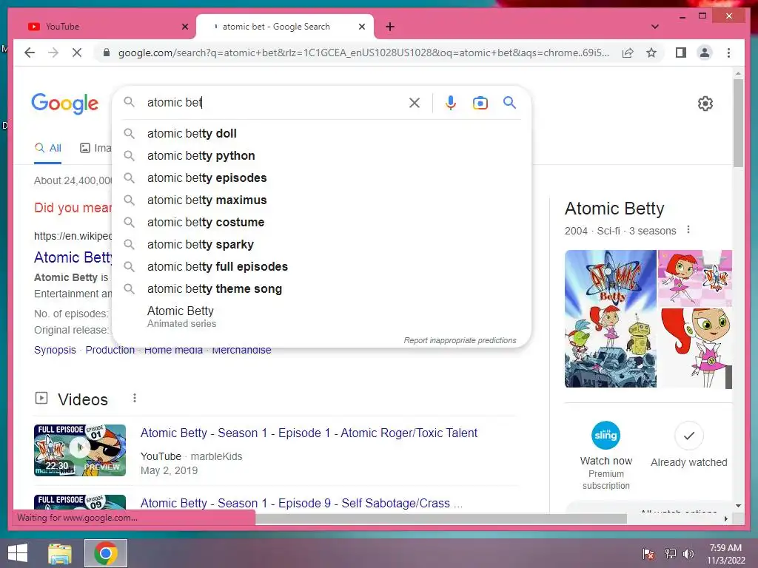Screen dimensions: 758x568
Task: Stop page loading with the X button
Action: [77, 53]
